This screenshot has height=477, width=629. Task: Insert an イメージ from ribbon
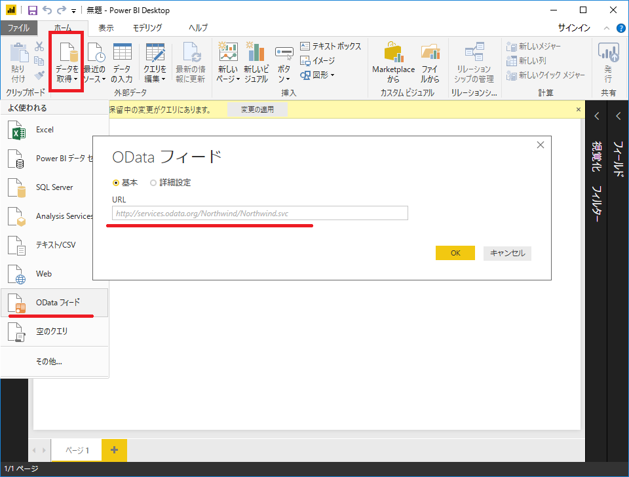point(318,60)
